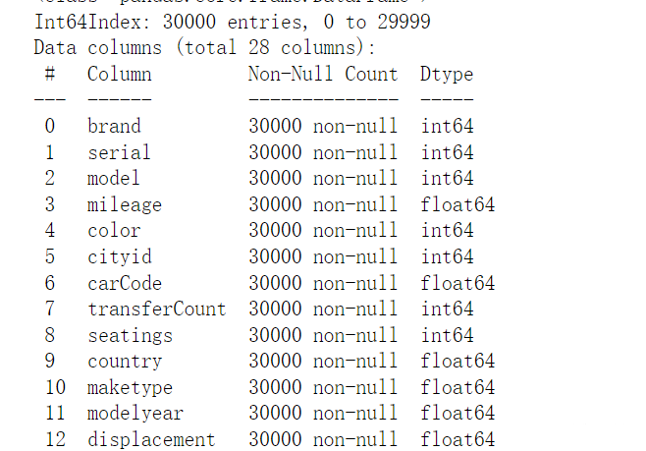Click the 'brand' column name

click(114, 126)
